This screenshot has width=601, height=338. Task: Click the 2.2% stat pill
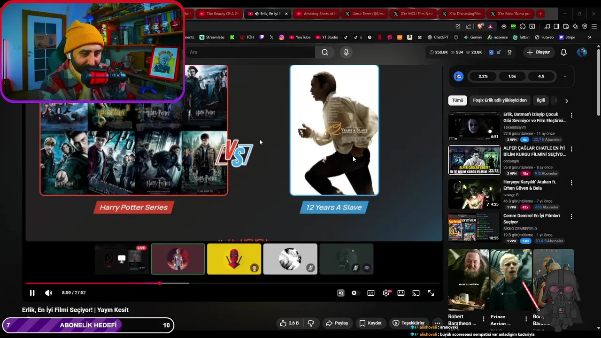pos(483,76)
